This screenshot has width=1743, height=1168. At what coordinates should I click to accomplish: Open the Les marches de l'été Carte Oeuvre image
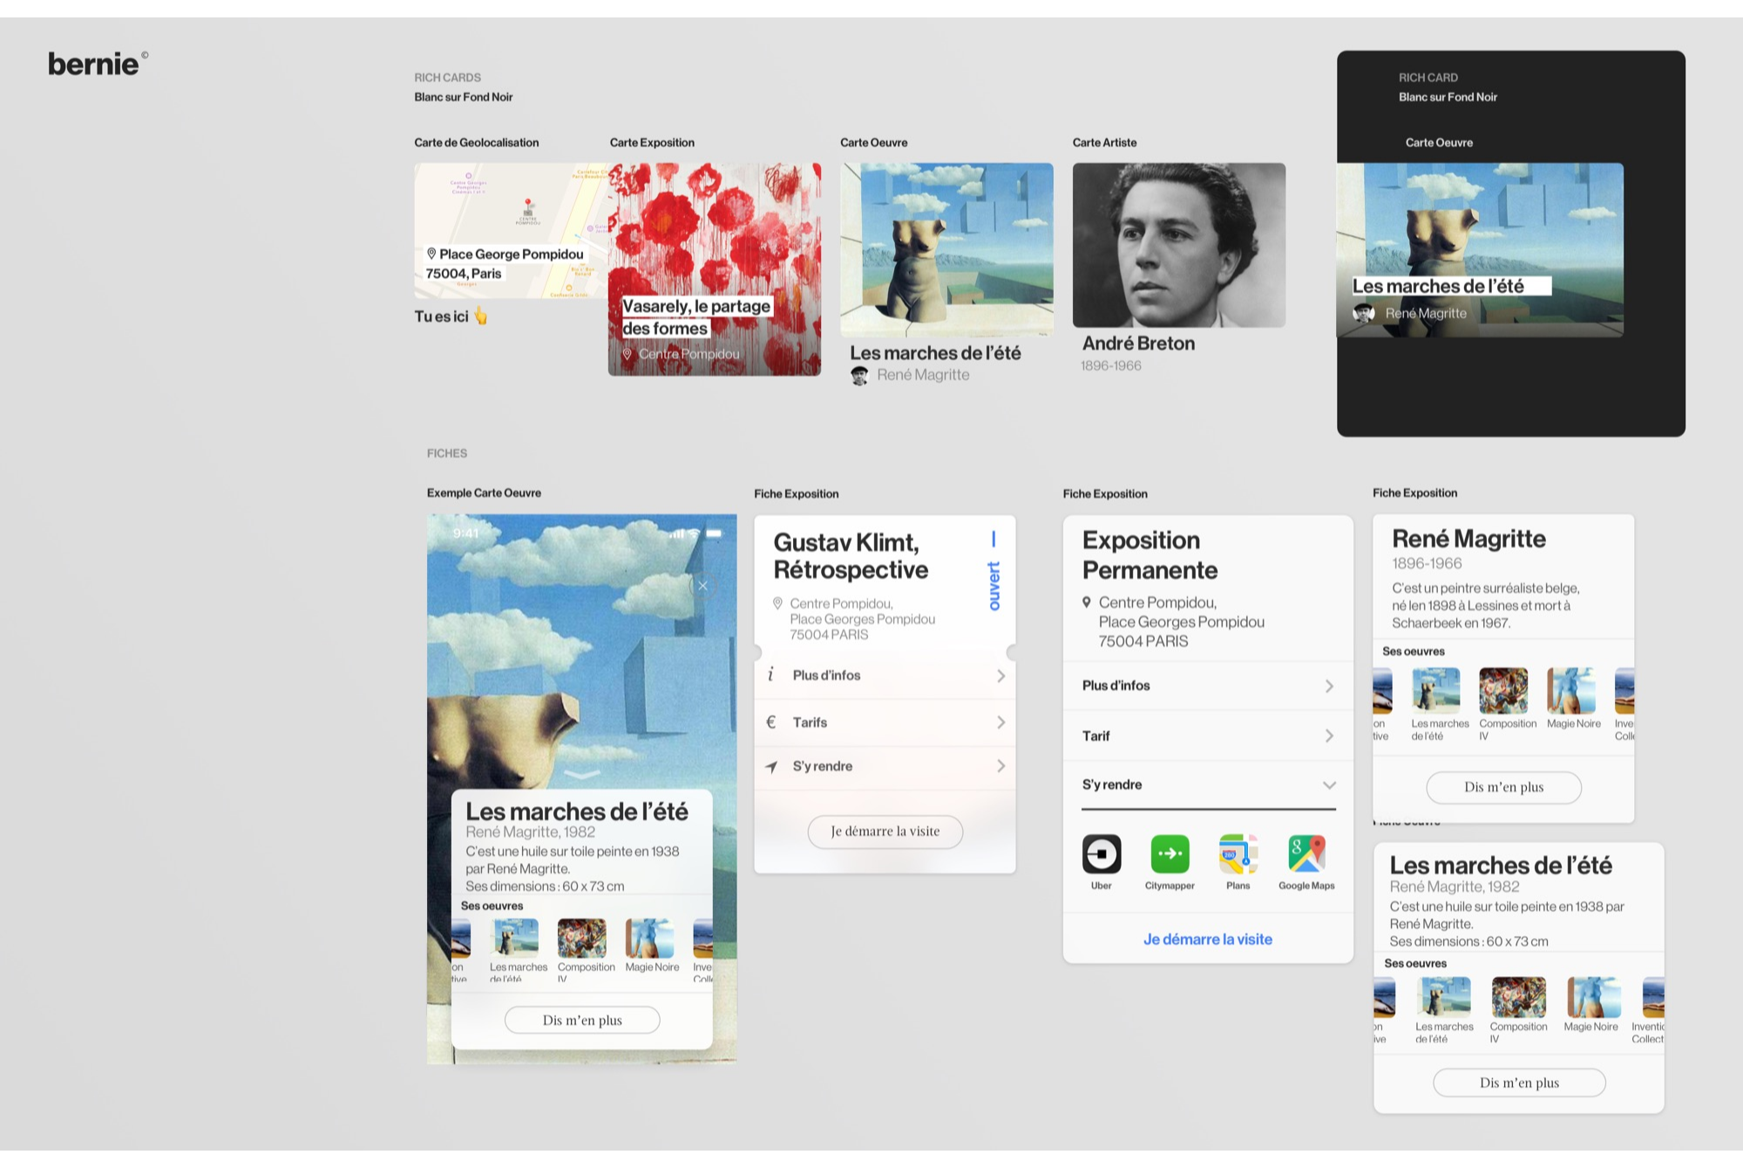click(946, 249)
